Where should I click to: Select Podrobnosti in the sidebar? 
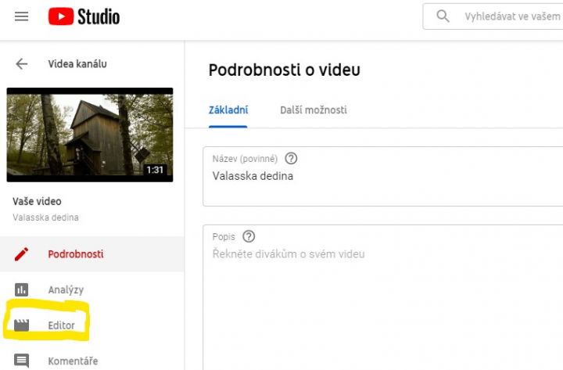(92, 254)
